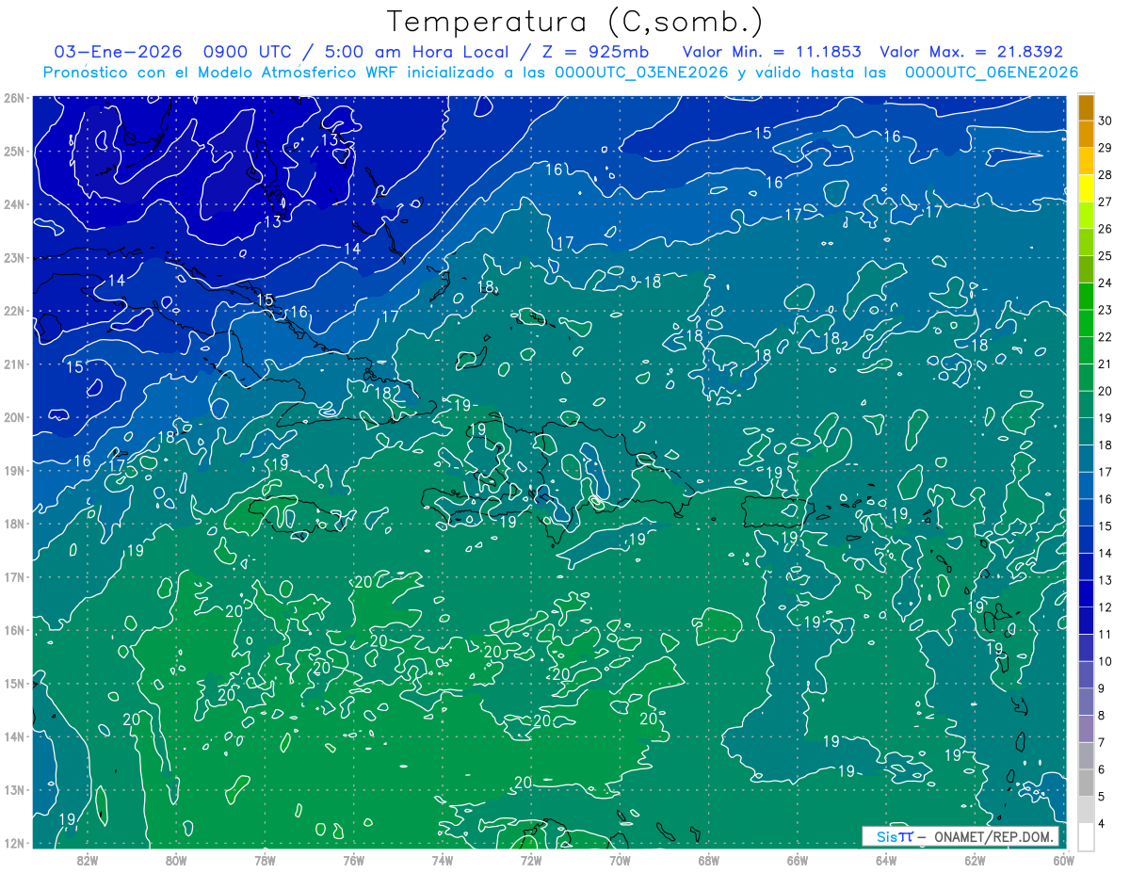
Task: Pick the green legend band between 22 and 23
Action: point(1086,323)
